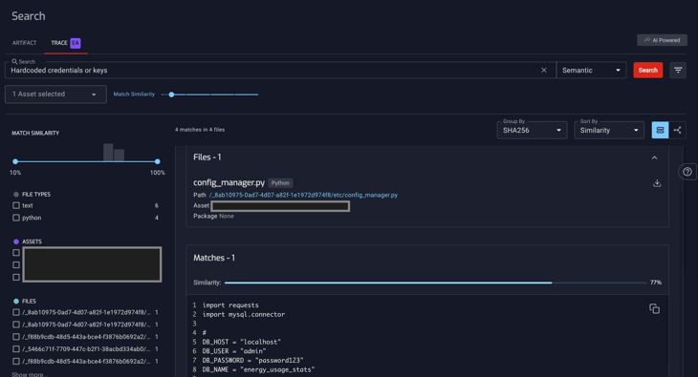
Task: Click the config_manager.py file name
Action: (x=229, y=182)
